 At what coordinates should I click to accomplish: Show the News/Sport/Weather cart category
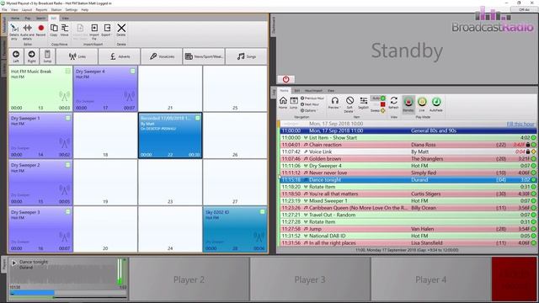point(204,56)
